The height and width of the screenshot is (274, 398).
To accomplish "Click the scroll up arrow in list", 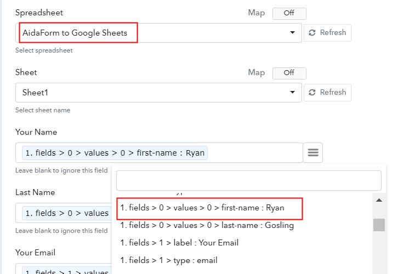I will pyautogui.click(x=379, y=200).
